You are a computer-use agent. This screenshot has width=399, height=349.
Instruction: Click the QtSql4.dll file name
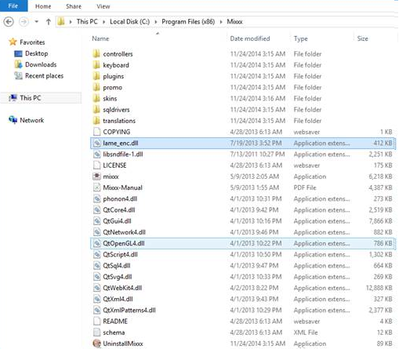(117, 266)
